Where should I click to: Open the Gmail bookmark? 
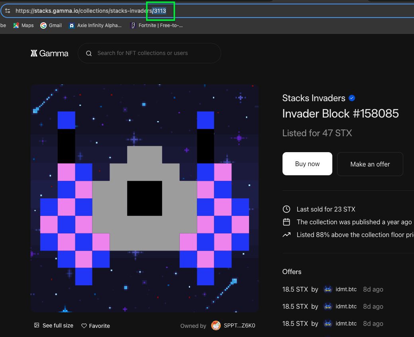(51, 25)
